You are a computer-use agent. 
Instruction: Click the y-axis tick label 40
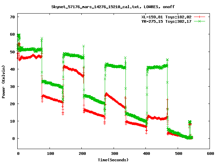pos(12,69)
